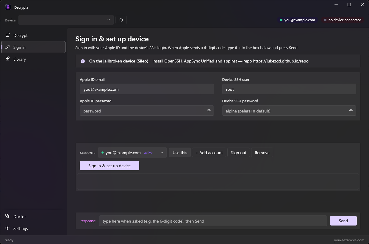369x244 pixels.
Task: Click the no device connected indicator
Action: 343,20
